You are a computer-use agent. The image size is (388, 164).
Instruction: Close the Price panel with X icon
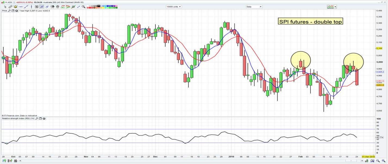(x=17, y=11)
